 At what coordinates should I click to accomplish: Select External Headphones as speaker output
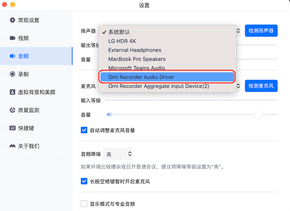[x=134, y=50]
